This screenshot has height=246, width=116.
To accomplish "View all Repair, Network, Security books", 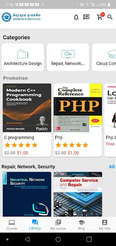I will (112, 167).
